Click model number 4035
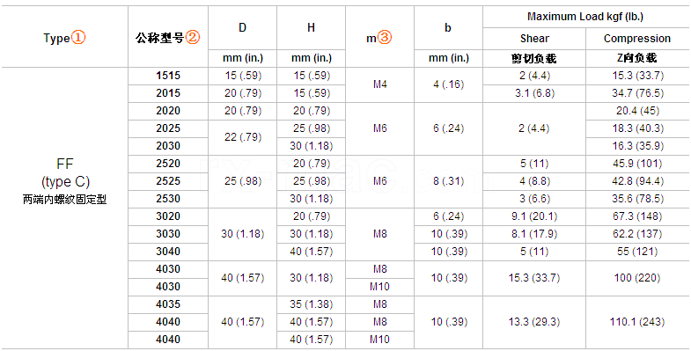This screenshot has height=351, width=691. point(168,304)
